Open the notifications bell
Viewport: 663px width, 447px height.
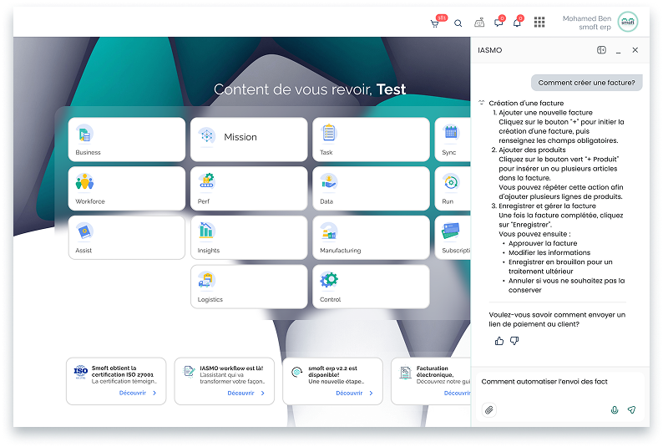[517, 23]
